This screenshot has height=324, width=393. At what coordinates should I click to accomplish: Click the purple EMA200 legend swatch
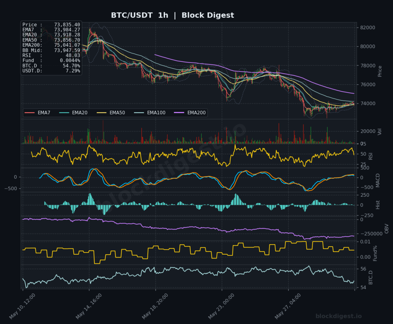point(179,113)
